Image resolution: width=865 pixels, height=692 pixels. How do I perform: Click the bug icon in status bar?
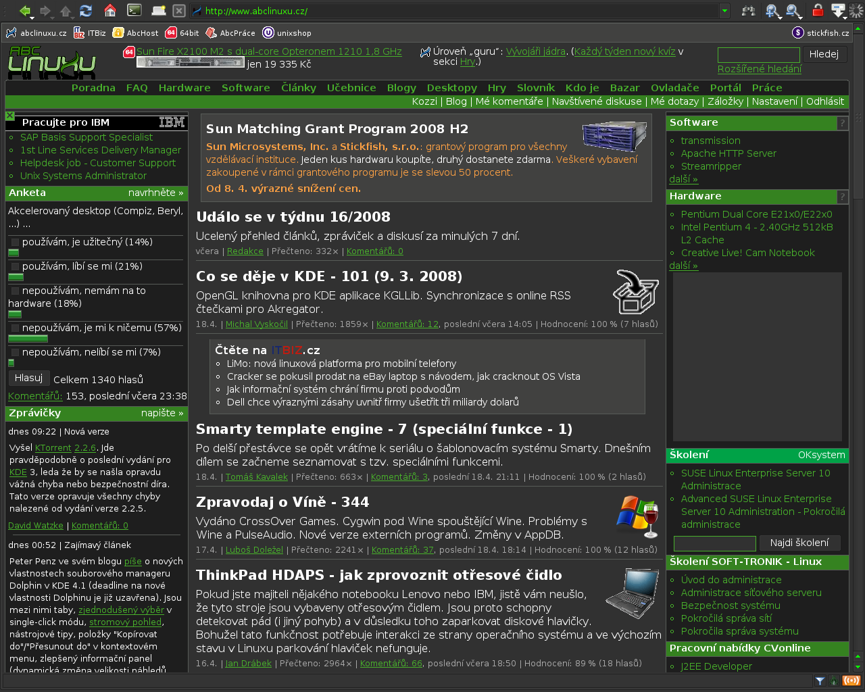(x=834, y=681)
